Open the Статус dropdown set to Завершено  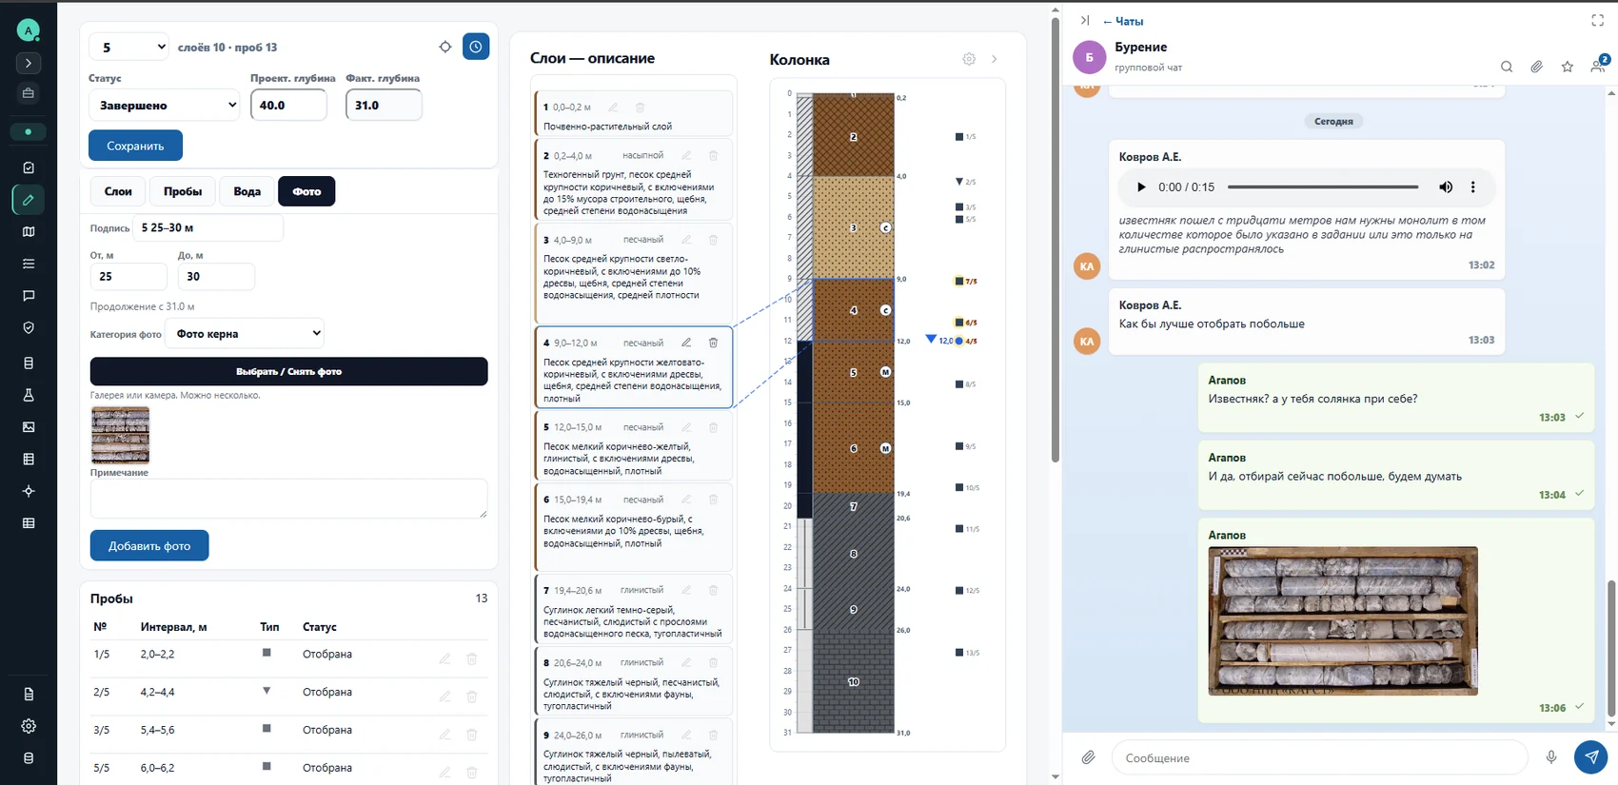[x=165, y=105]
